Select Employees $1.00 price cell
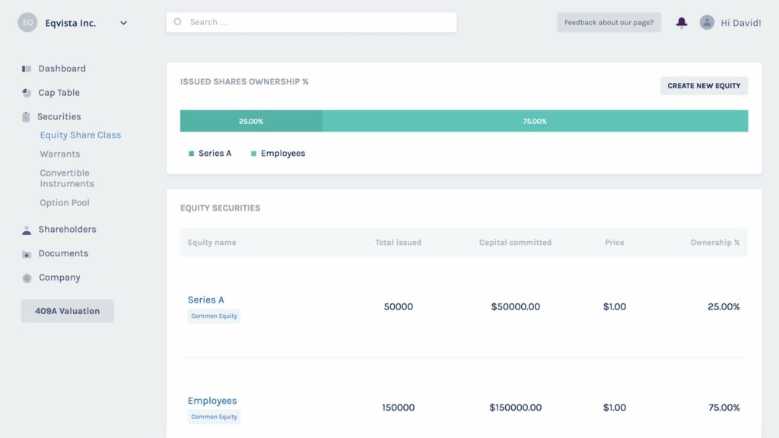The width and height of the screenshot is (779, 438). pos(614,408)
